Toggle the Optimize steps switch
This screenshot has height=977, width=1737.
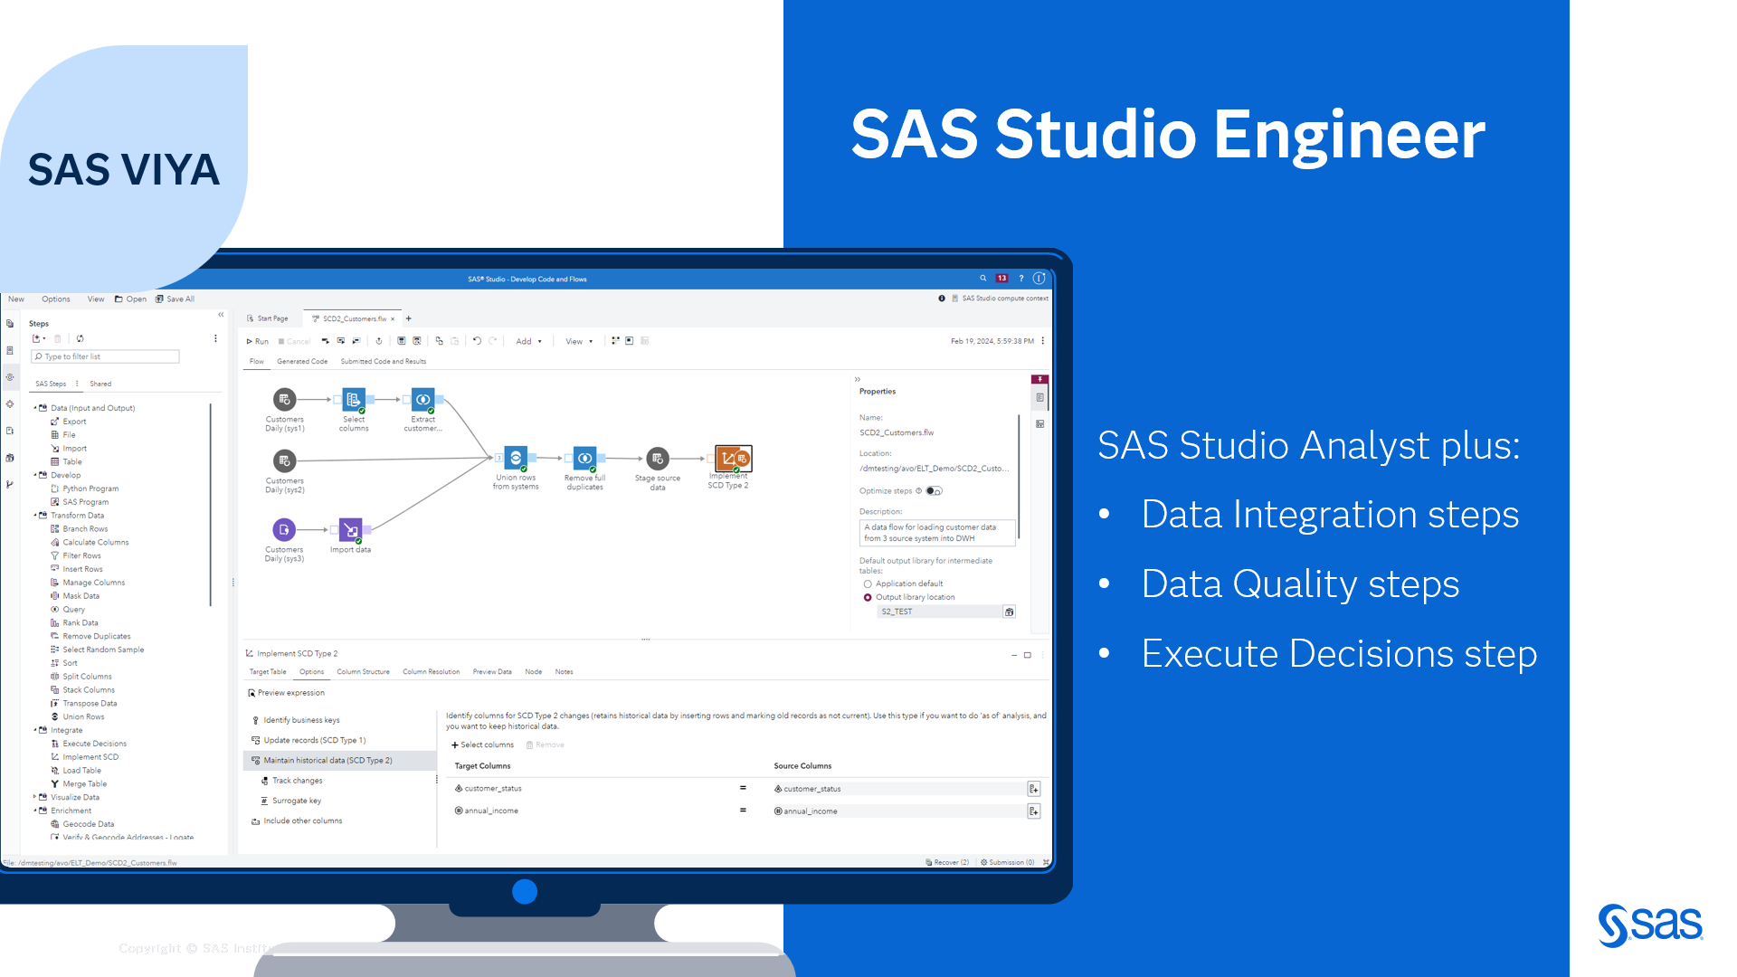point(934,491)
